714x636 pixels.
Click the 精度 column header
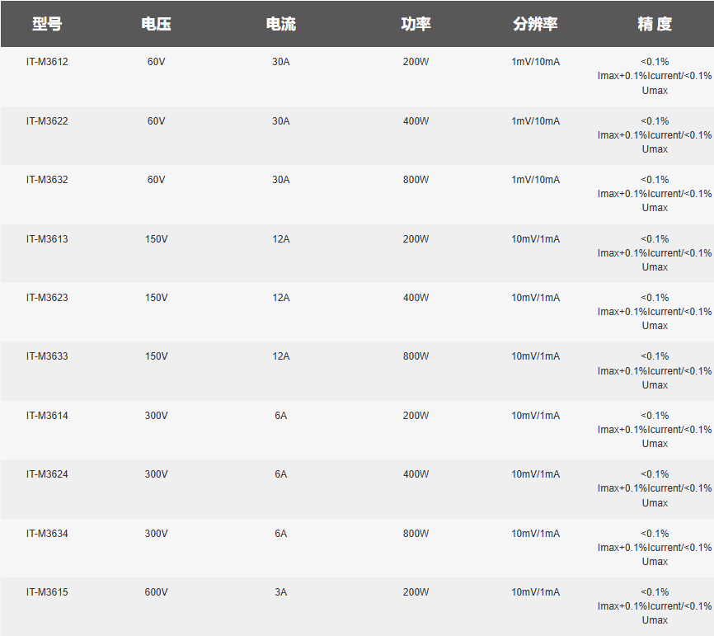(655, 24)
